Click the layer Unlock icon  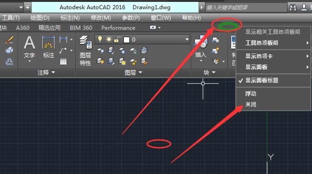(x=133, y=62)
